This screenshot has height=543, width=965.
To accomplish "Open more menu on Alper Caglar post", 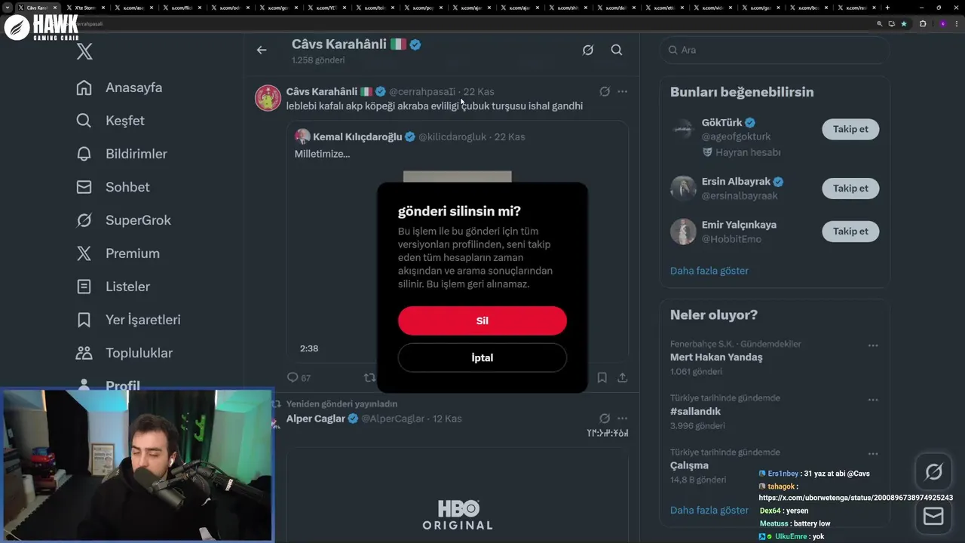I will (622, 419).
